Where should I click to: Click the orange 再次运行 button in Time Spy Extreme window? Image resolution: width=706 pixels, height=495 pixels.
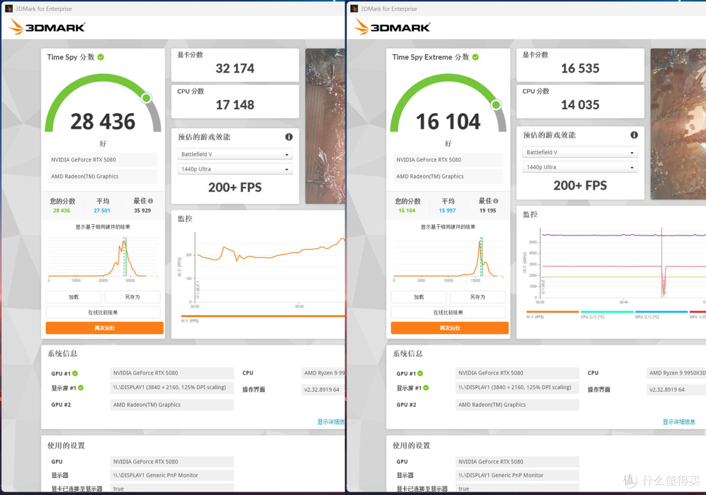pos(450,328)
